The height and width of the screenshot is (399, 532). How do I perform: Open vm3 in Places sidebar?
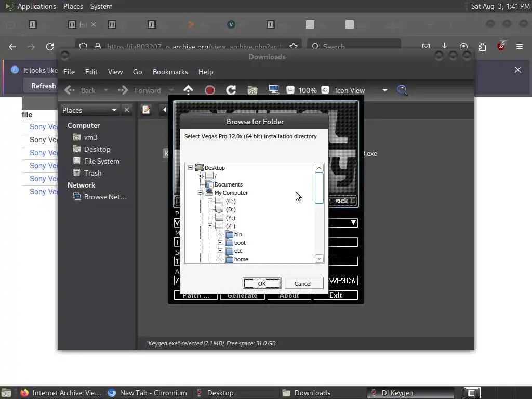pos(90,137)
